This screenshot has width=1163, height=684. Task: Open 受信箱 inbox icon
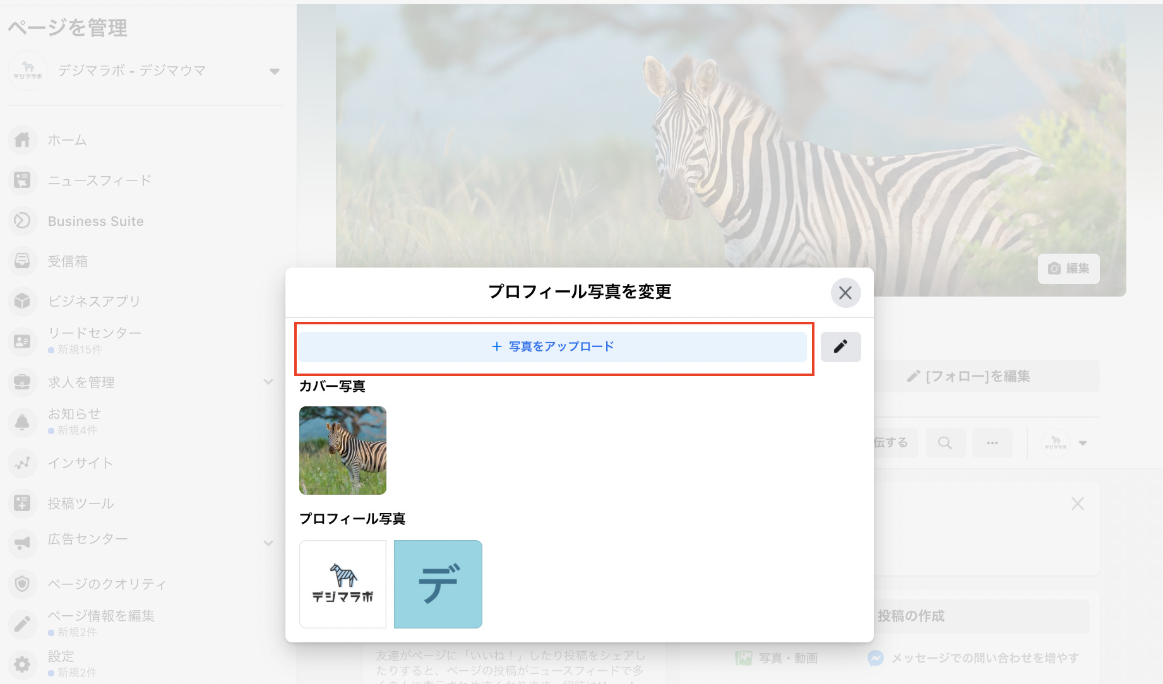23,261
